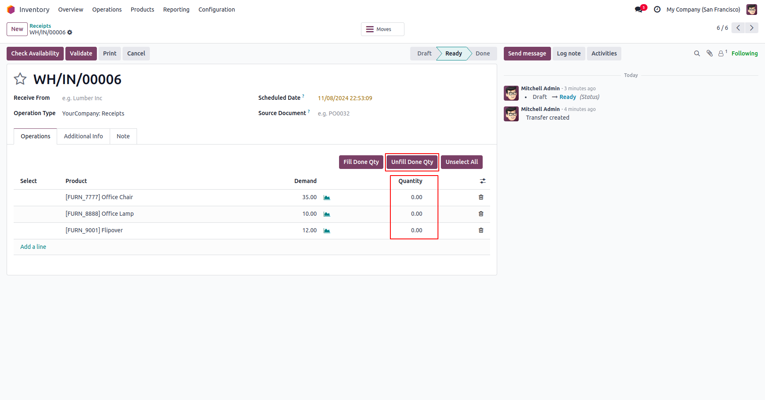The width and height of the screenshot is (765, 400).
Task: Select the Draft status stage
Action: [424, 53]
